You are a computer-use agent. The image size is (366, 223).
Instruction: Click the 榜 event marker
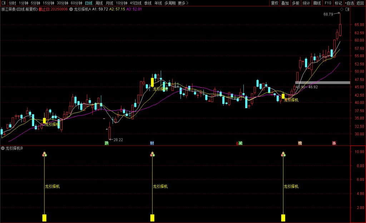point(300,143)
